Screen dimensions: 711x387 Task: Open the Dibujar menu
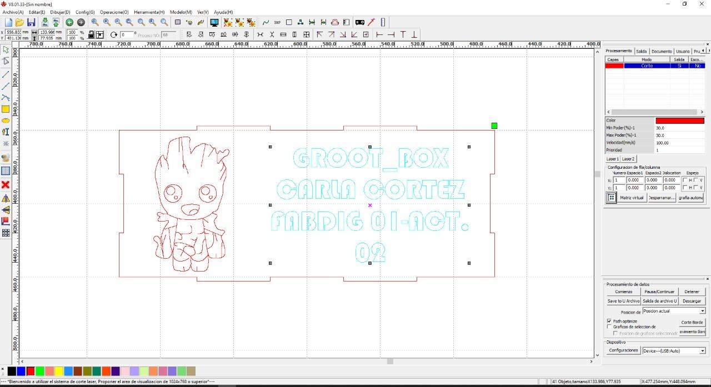(60, 12)
